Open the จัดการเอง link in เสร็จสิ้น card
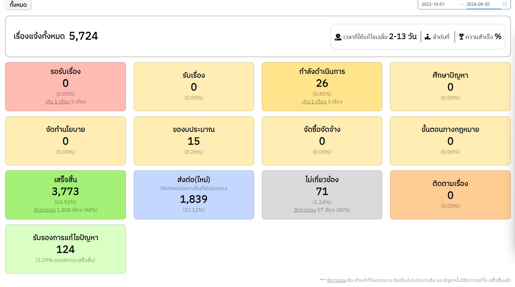Screen dimensions: 515x287 (44, 210)
